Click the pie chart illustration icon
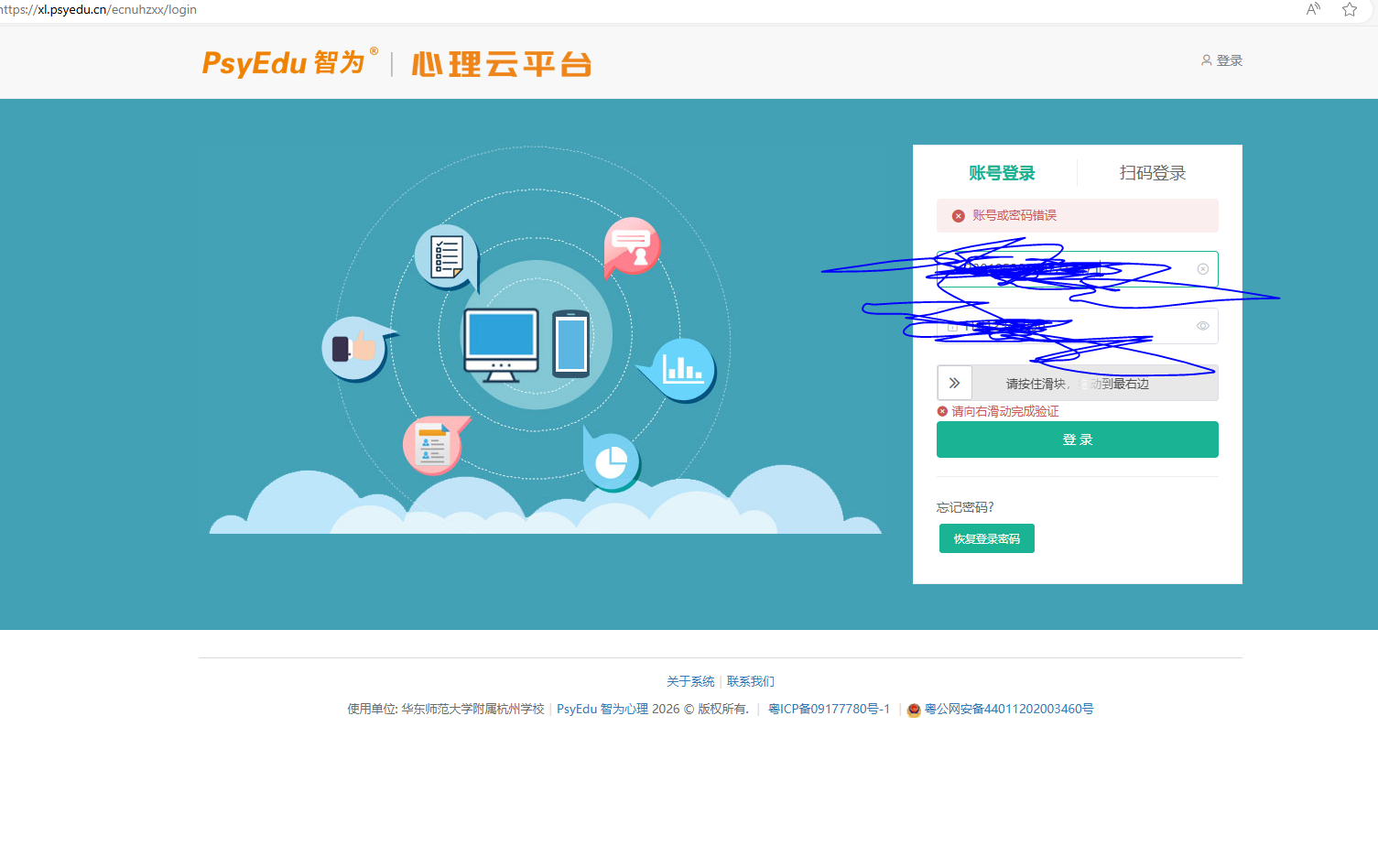Viewport: 1378px width, 857px height. [611, 460]
